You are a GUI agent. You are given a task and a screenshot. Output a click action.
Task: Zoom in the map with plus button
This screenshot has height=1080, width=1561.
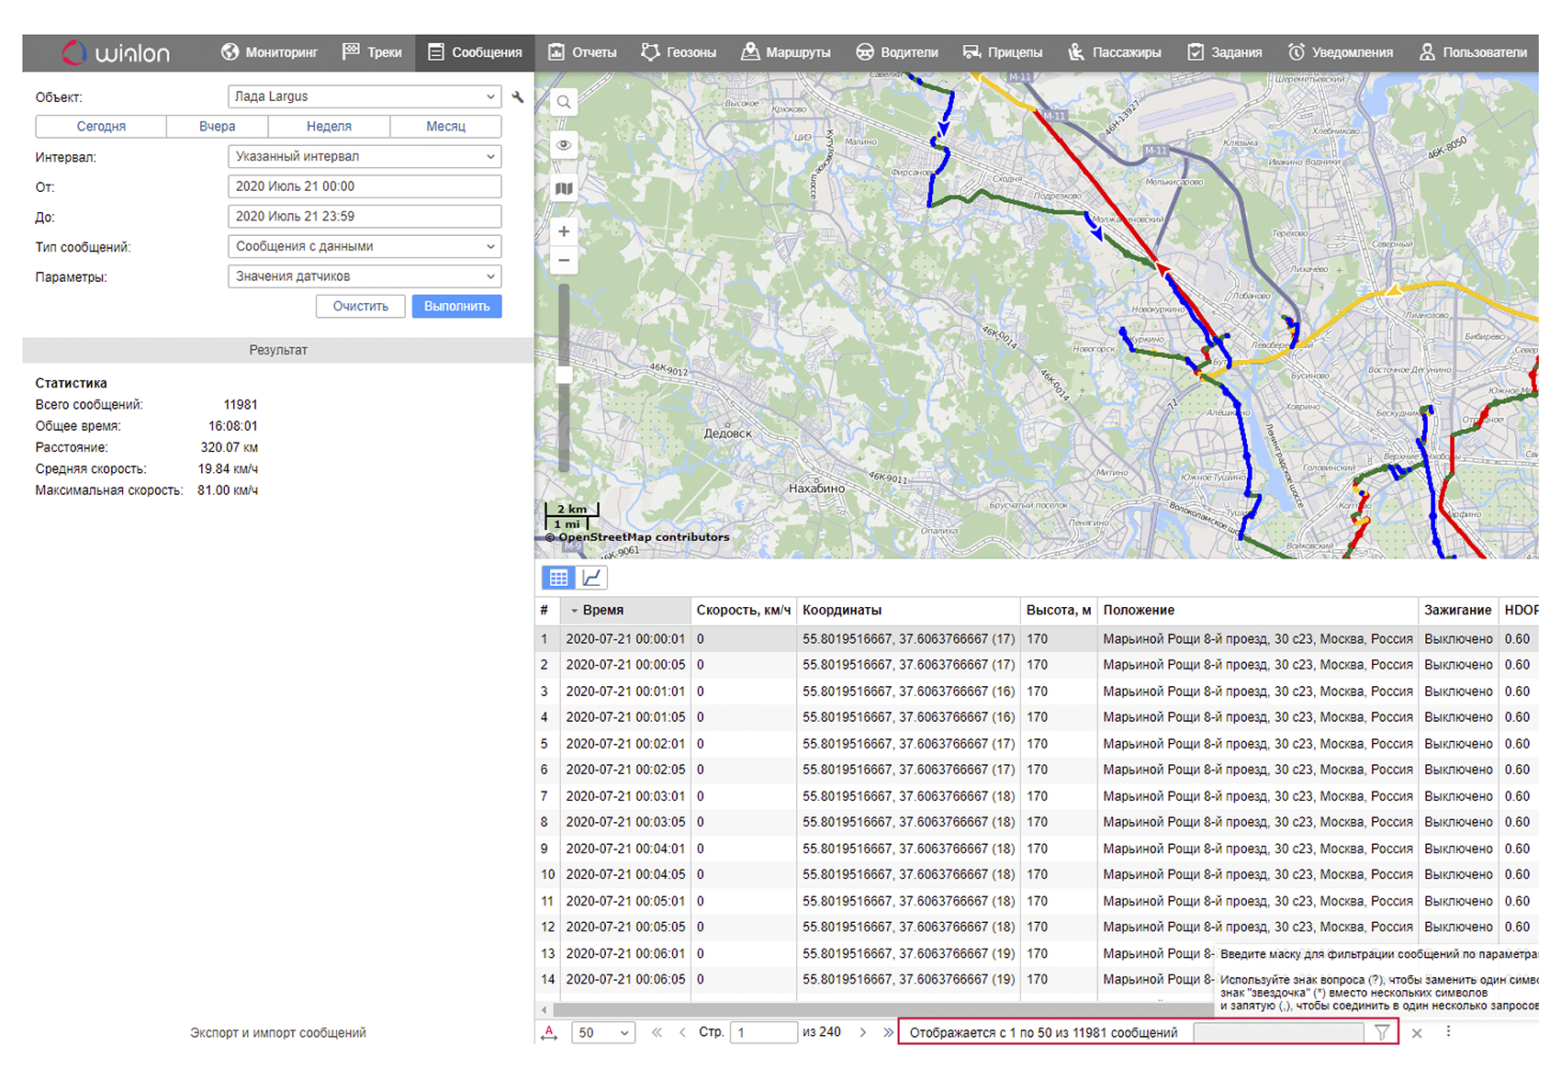(x=564, y=231)
